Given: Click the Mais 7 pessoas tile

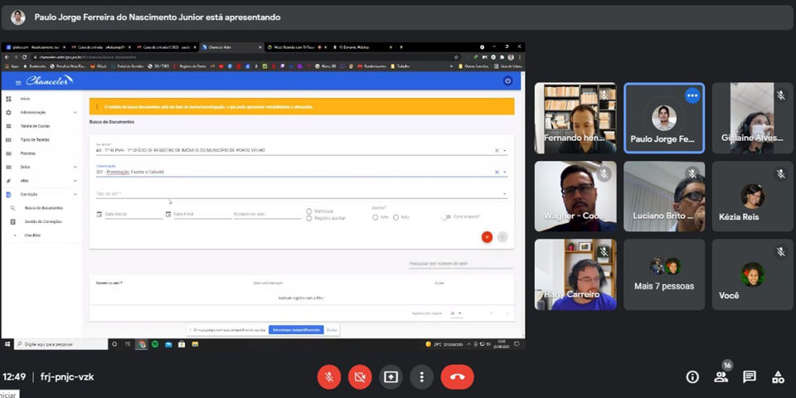Looking at the screenshot, I should [664, 274].
